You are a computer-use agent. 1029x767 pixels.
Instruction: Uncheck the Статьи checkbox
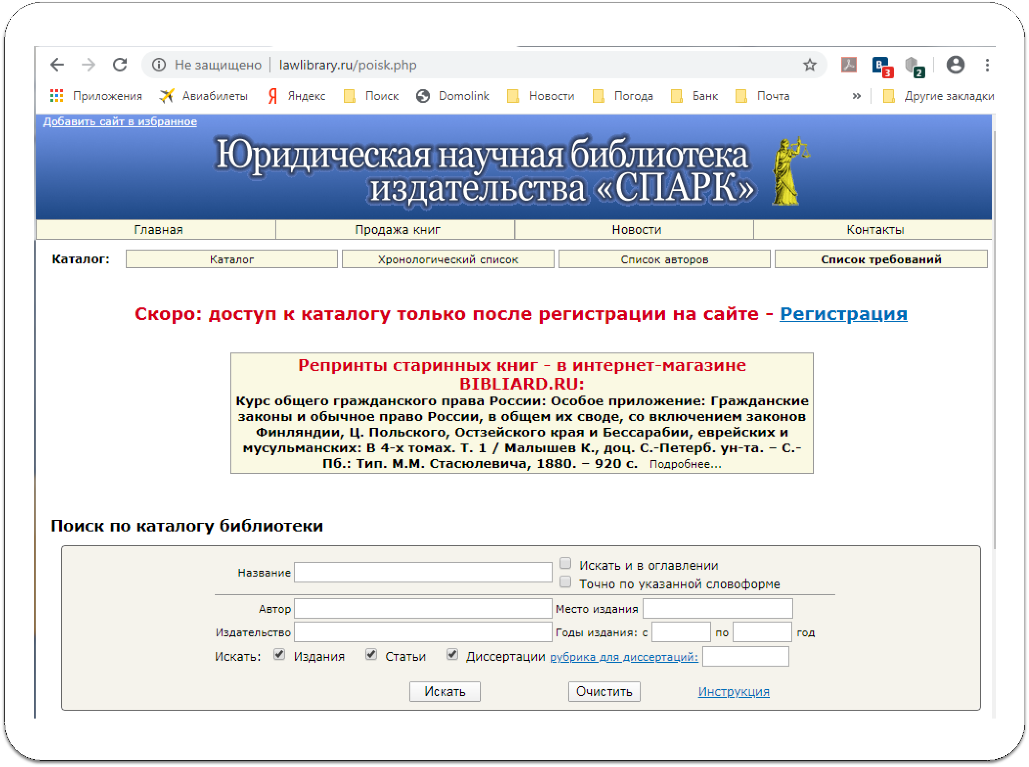pos(371,654)
